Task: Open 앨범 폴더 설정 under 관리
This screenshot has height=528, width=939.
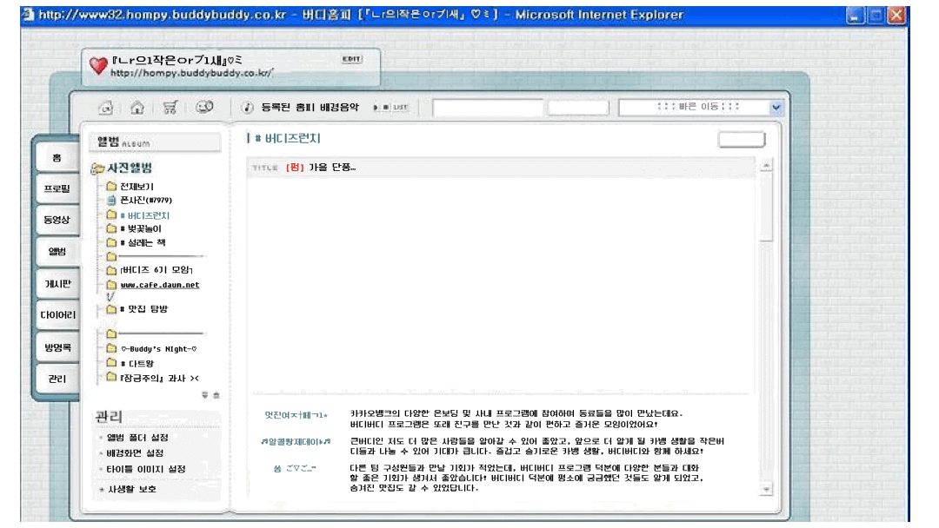Action: pyautogui.click(x=137, y=438)
